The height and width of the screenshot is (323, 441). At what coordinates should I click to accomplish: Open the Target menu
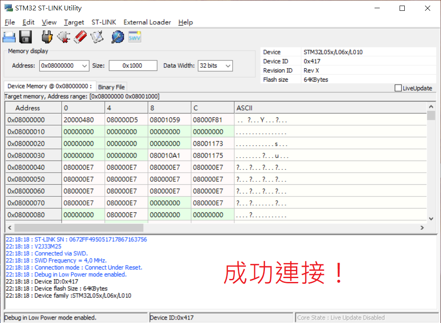(74, 22)
